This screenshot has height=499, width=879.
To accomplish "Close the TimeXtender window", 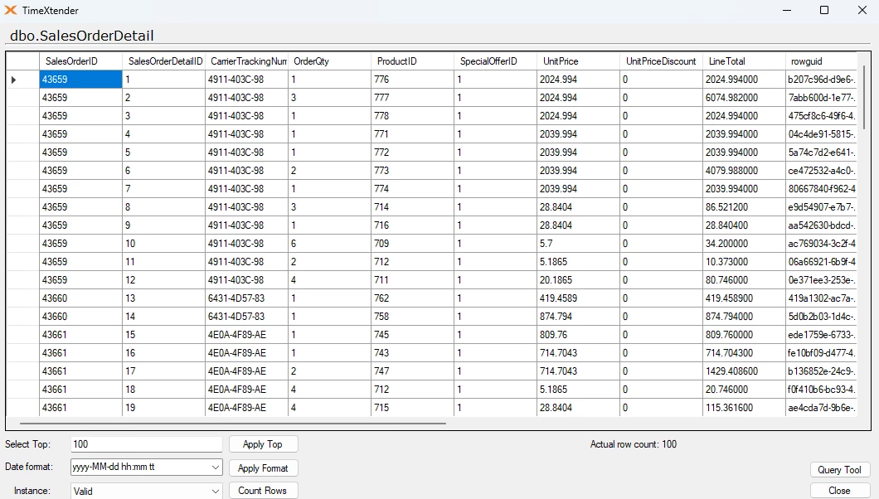I will (862, 10).
